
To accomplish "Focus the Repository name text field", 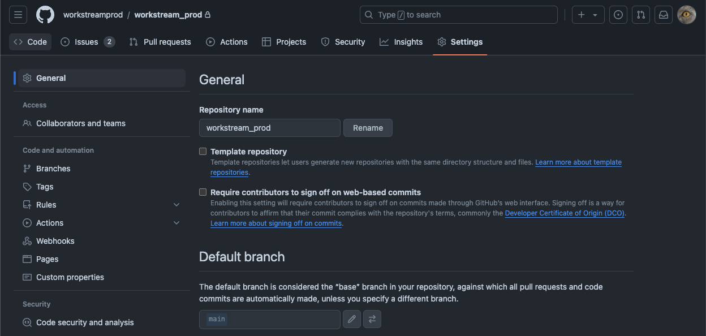I will coord(270,128).
